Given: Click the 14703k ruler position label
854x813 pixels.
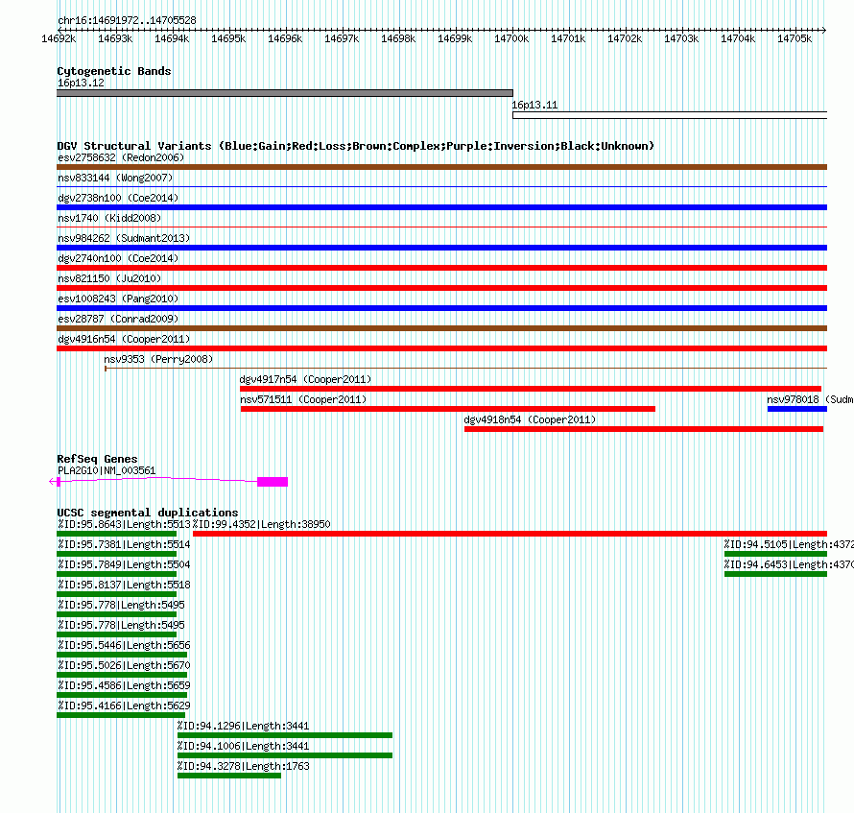Looking at the screenshot, I should point(681,38).
